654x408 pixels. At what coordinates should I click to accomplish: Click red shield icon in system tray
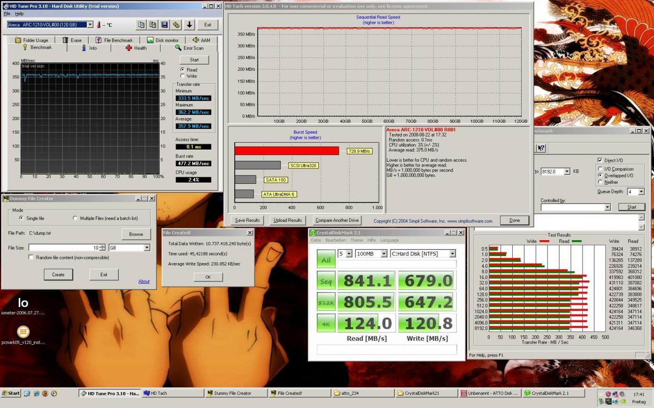tap(608, 394)
